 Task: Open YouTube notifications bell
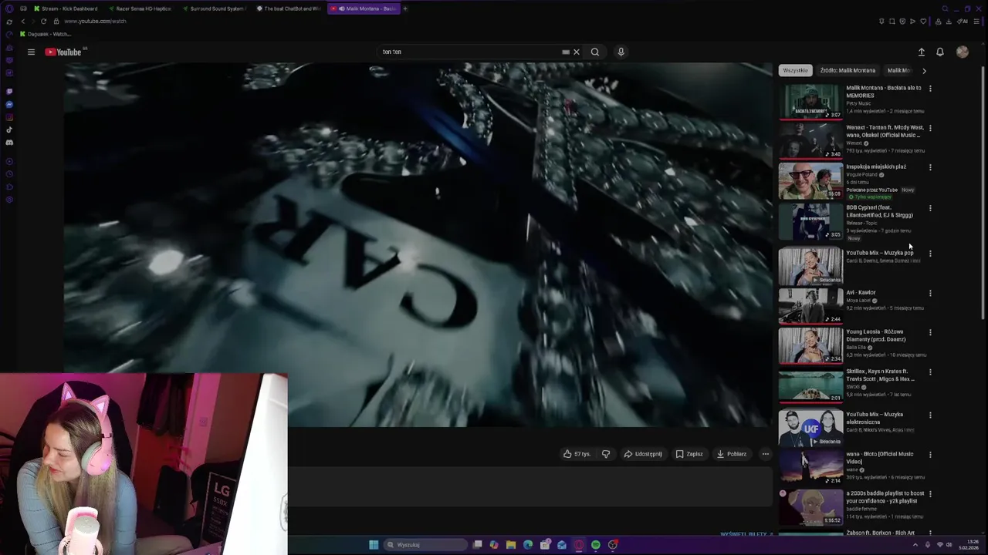pyautogui.click(x=940, y=52)
